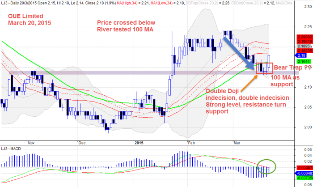
Task: Select the MA1(Low,34) = 2.18 indicator label
Action: (167, 3)
